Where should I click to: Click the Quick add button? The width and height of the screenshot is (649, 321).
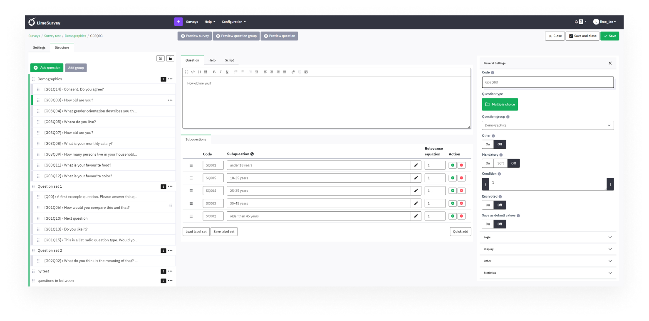pos(460,231)
